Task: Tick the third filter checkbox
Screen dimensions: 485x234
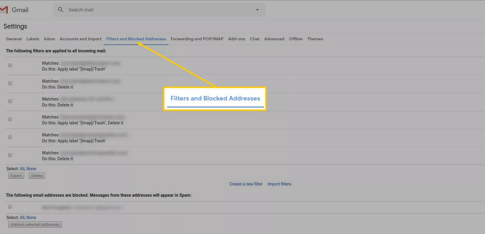Action: point(10,101)
